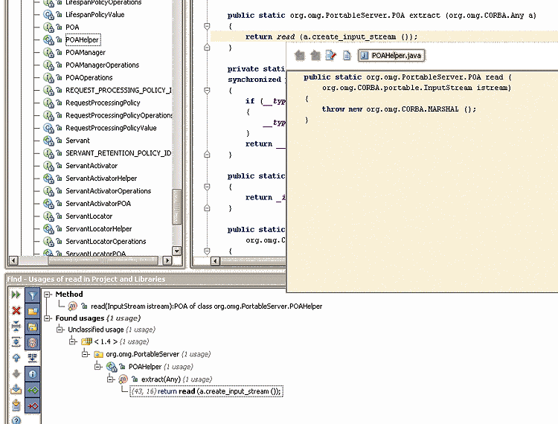
Task: Close the Find usages panel with red X
Action: tap(16, 310)
